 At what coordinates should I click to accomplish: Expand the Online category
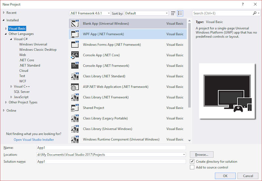tap(4, 111)
